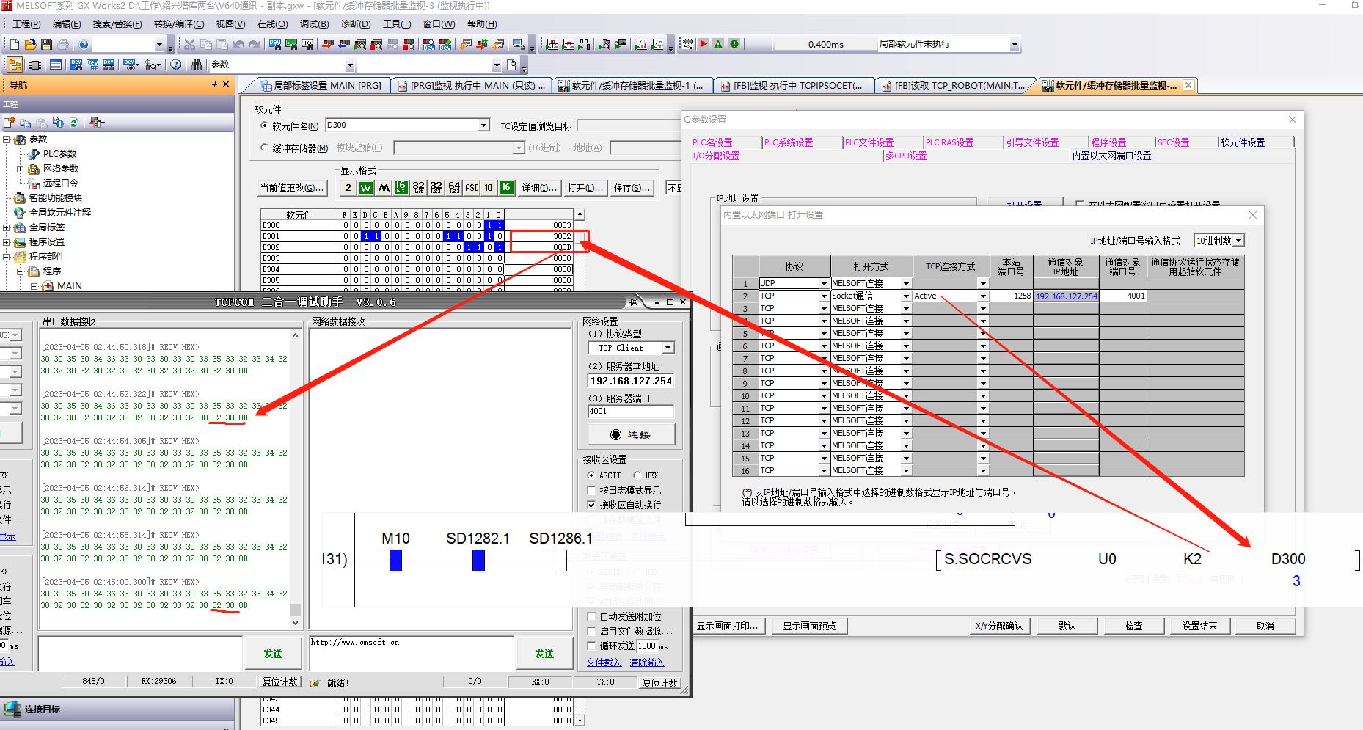The height and width of the screenshot is (730, 1363).
Task: Click the 连接 connect button
Action: tap(631, 434)
